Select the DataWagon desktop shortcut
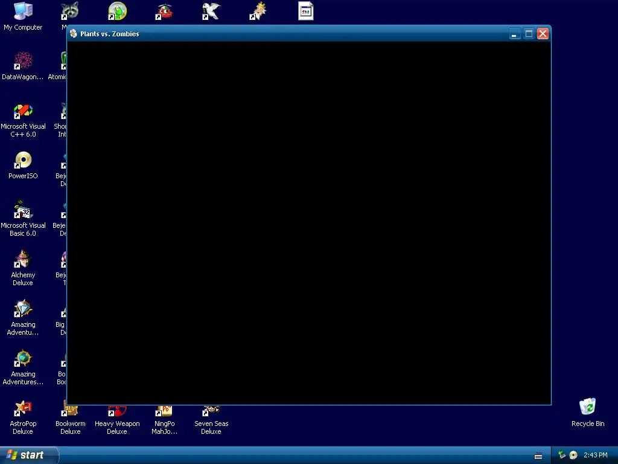 coord(23,66)
